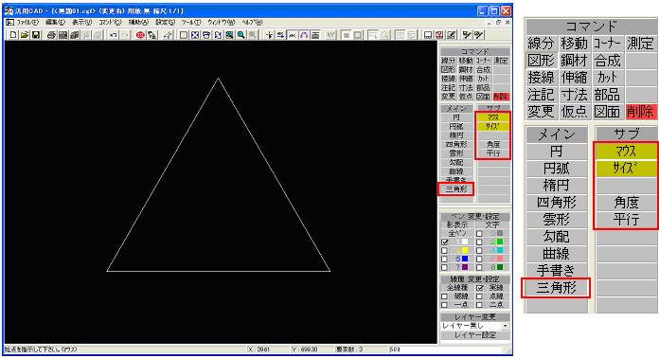Click the undo arrow toolbar icon
Image resolution: width=659 pixels, height=358 pixels.
point(113,35)
